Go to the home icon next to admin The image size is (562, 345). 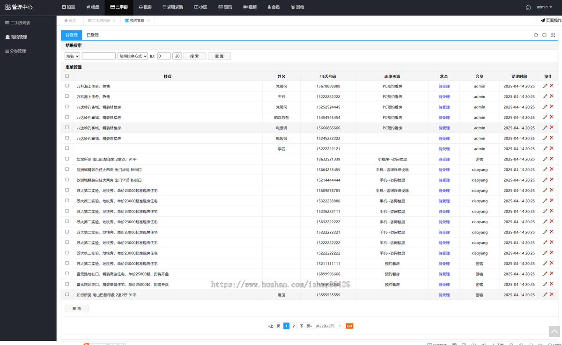528,7
